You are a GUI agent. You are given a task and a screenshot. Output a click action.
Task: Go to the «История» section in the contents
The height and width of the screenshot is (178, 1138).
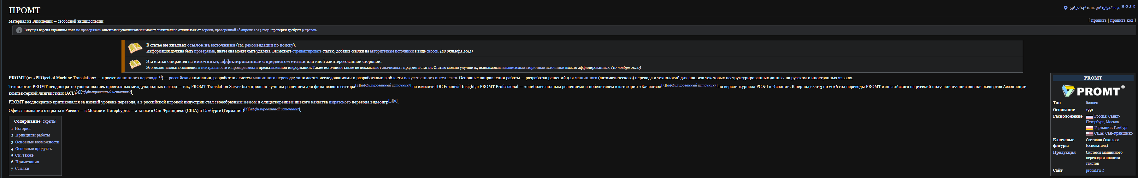[22, 129]
